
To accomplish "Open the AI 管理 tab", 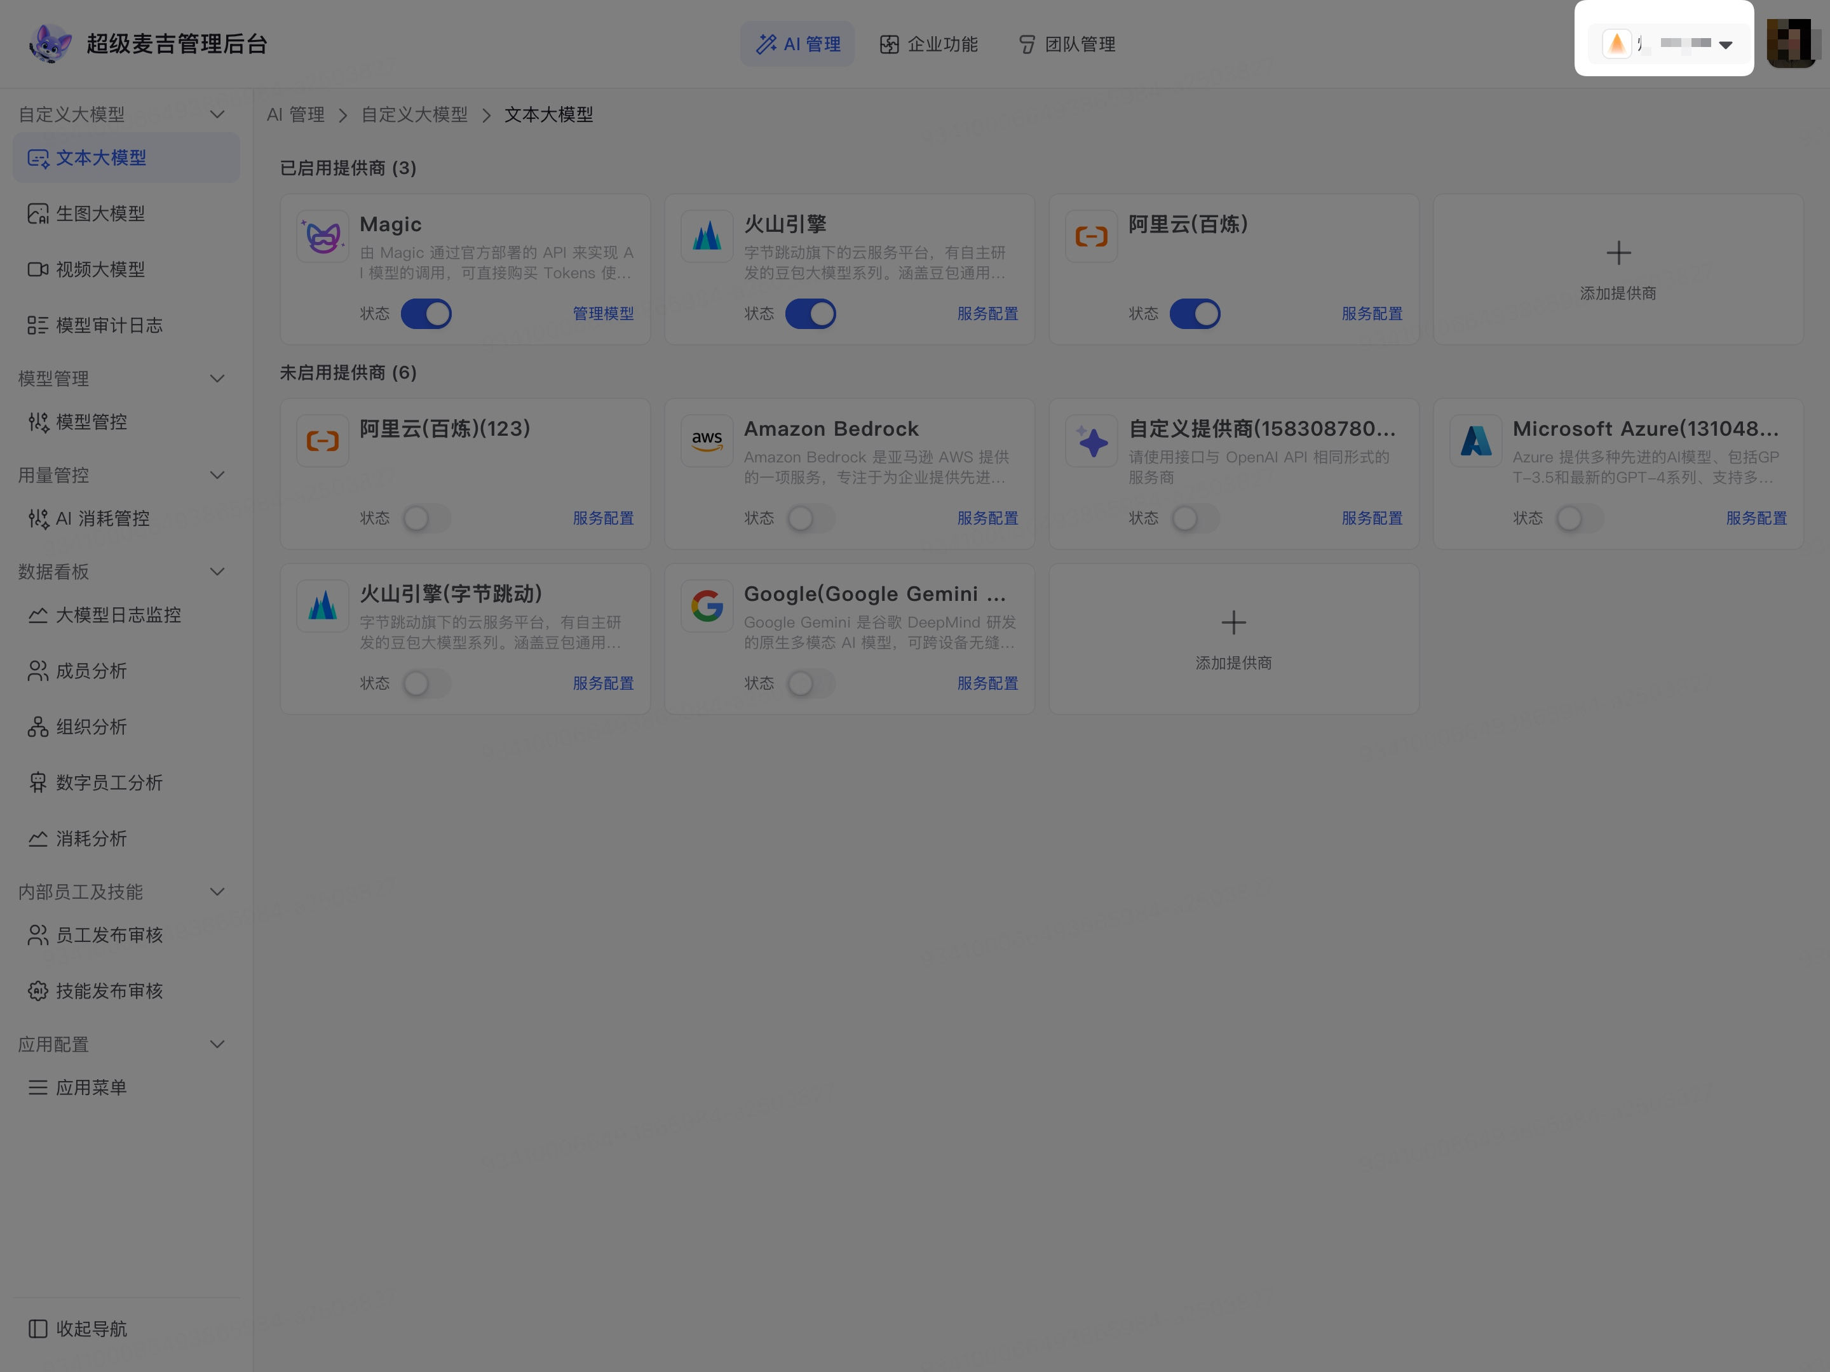I will pos(797,44).
